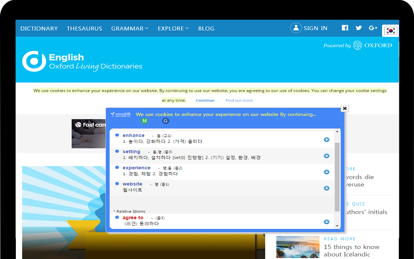Click the popup vertical scrollbar thumb
This screenshot has height=259, width=414.
(x=337, y=177)
